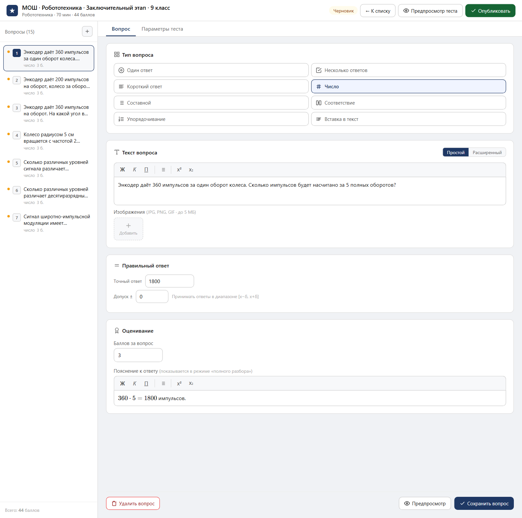522x518 pixels.
Task: Select the 'Несколько ответов' question type
Action: point(408,70)
